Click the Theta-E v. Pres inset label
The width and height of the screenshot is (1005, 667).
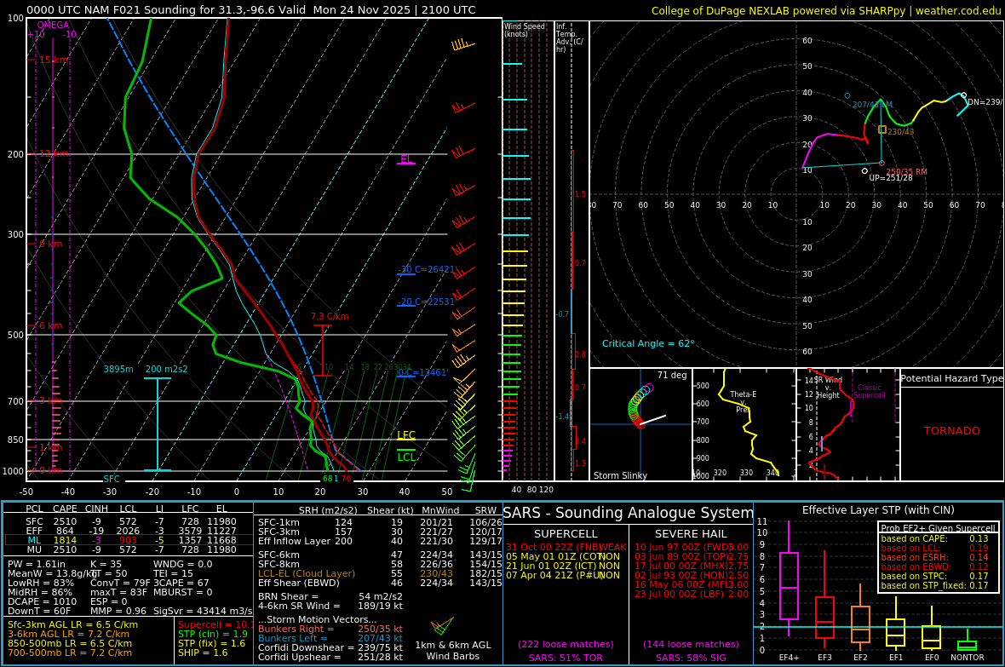pos(743,401)
